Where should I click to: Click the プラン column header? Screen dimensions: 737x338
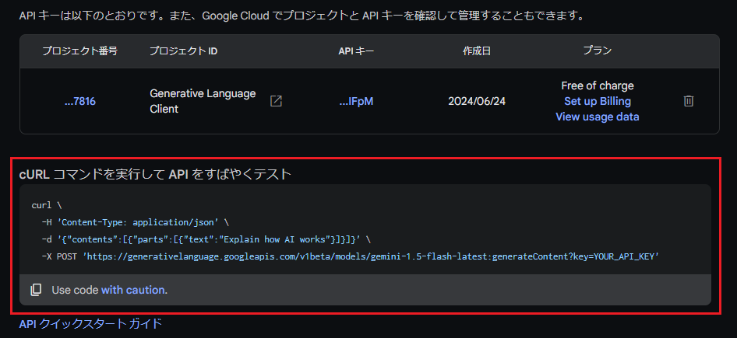(598, 51)
